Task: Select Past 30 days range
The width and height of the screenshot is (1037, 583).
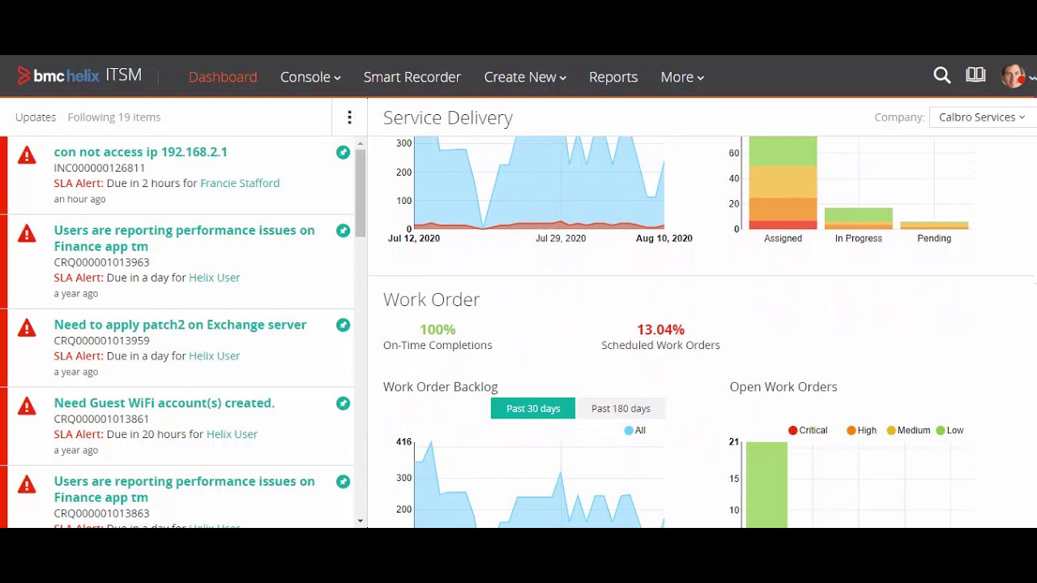Action: [x=533, y=408]
